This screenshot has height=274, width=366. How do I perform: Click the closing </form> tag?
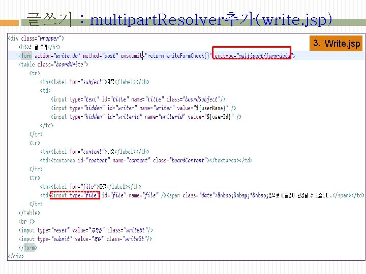click(x=28, y=248)
